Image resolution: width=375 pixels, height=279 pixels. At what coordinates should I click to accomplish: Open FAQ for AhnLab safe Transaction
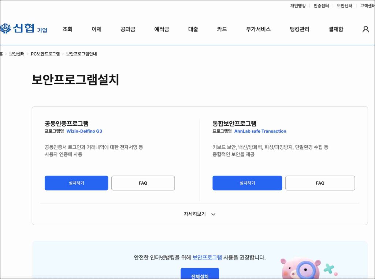pos(320,183)
